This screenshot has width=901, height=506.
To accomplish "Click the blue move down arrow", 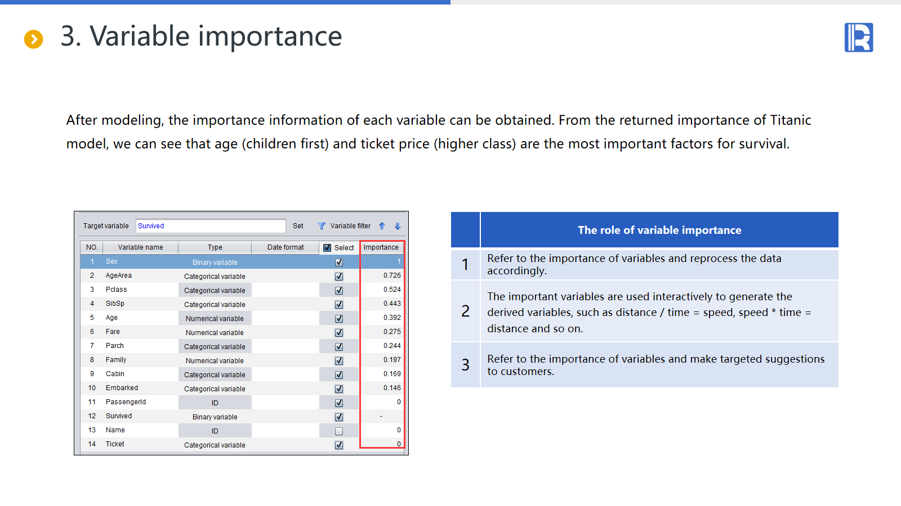I will tap(398, 226).
